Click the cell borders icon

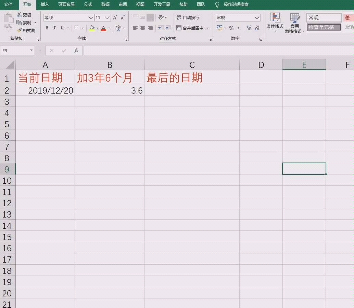77,28
